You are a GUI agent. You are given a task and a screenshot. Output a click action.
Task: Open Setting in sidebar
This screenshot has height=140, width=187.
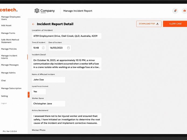[4, 96]
